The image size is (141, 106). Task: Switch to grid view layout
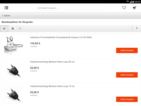[x=13, y=28]
